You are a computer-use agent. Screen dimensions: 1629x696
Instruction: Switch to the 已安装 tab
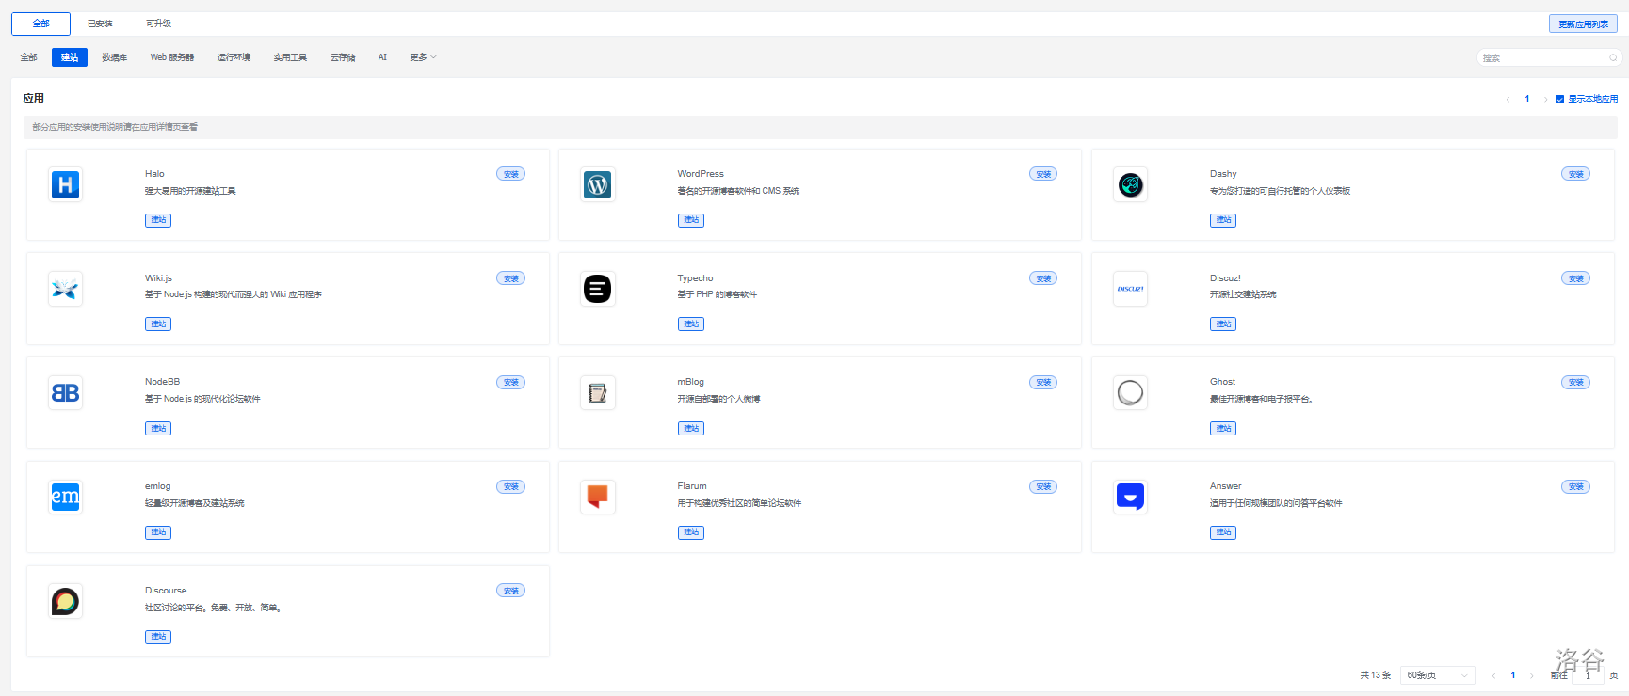100,24
